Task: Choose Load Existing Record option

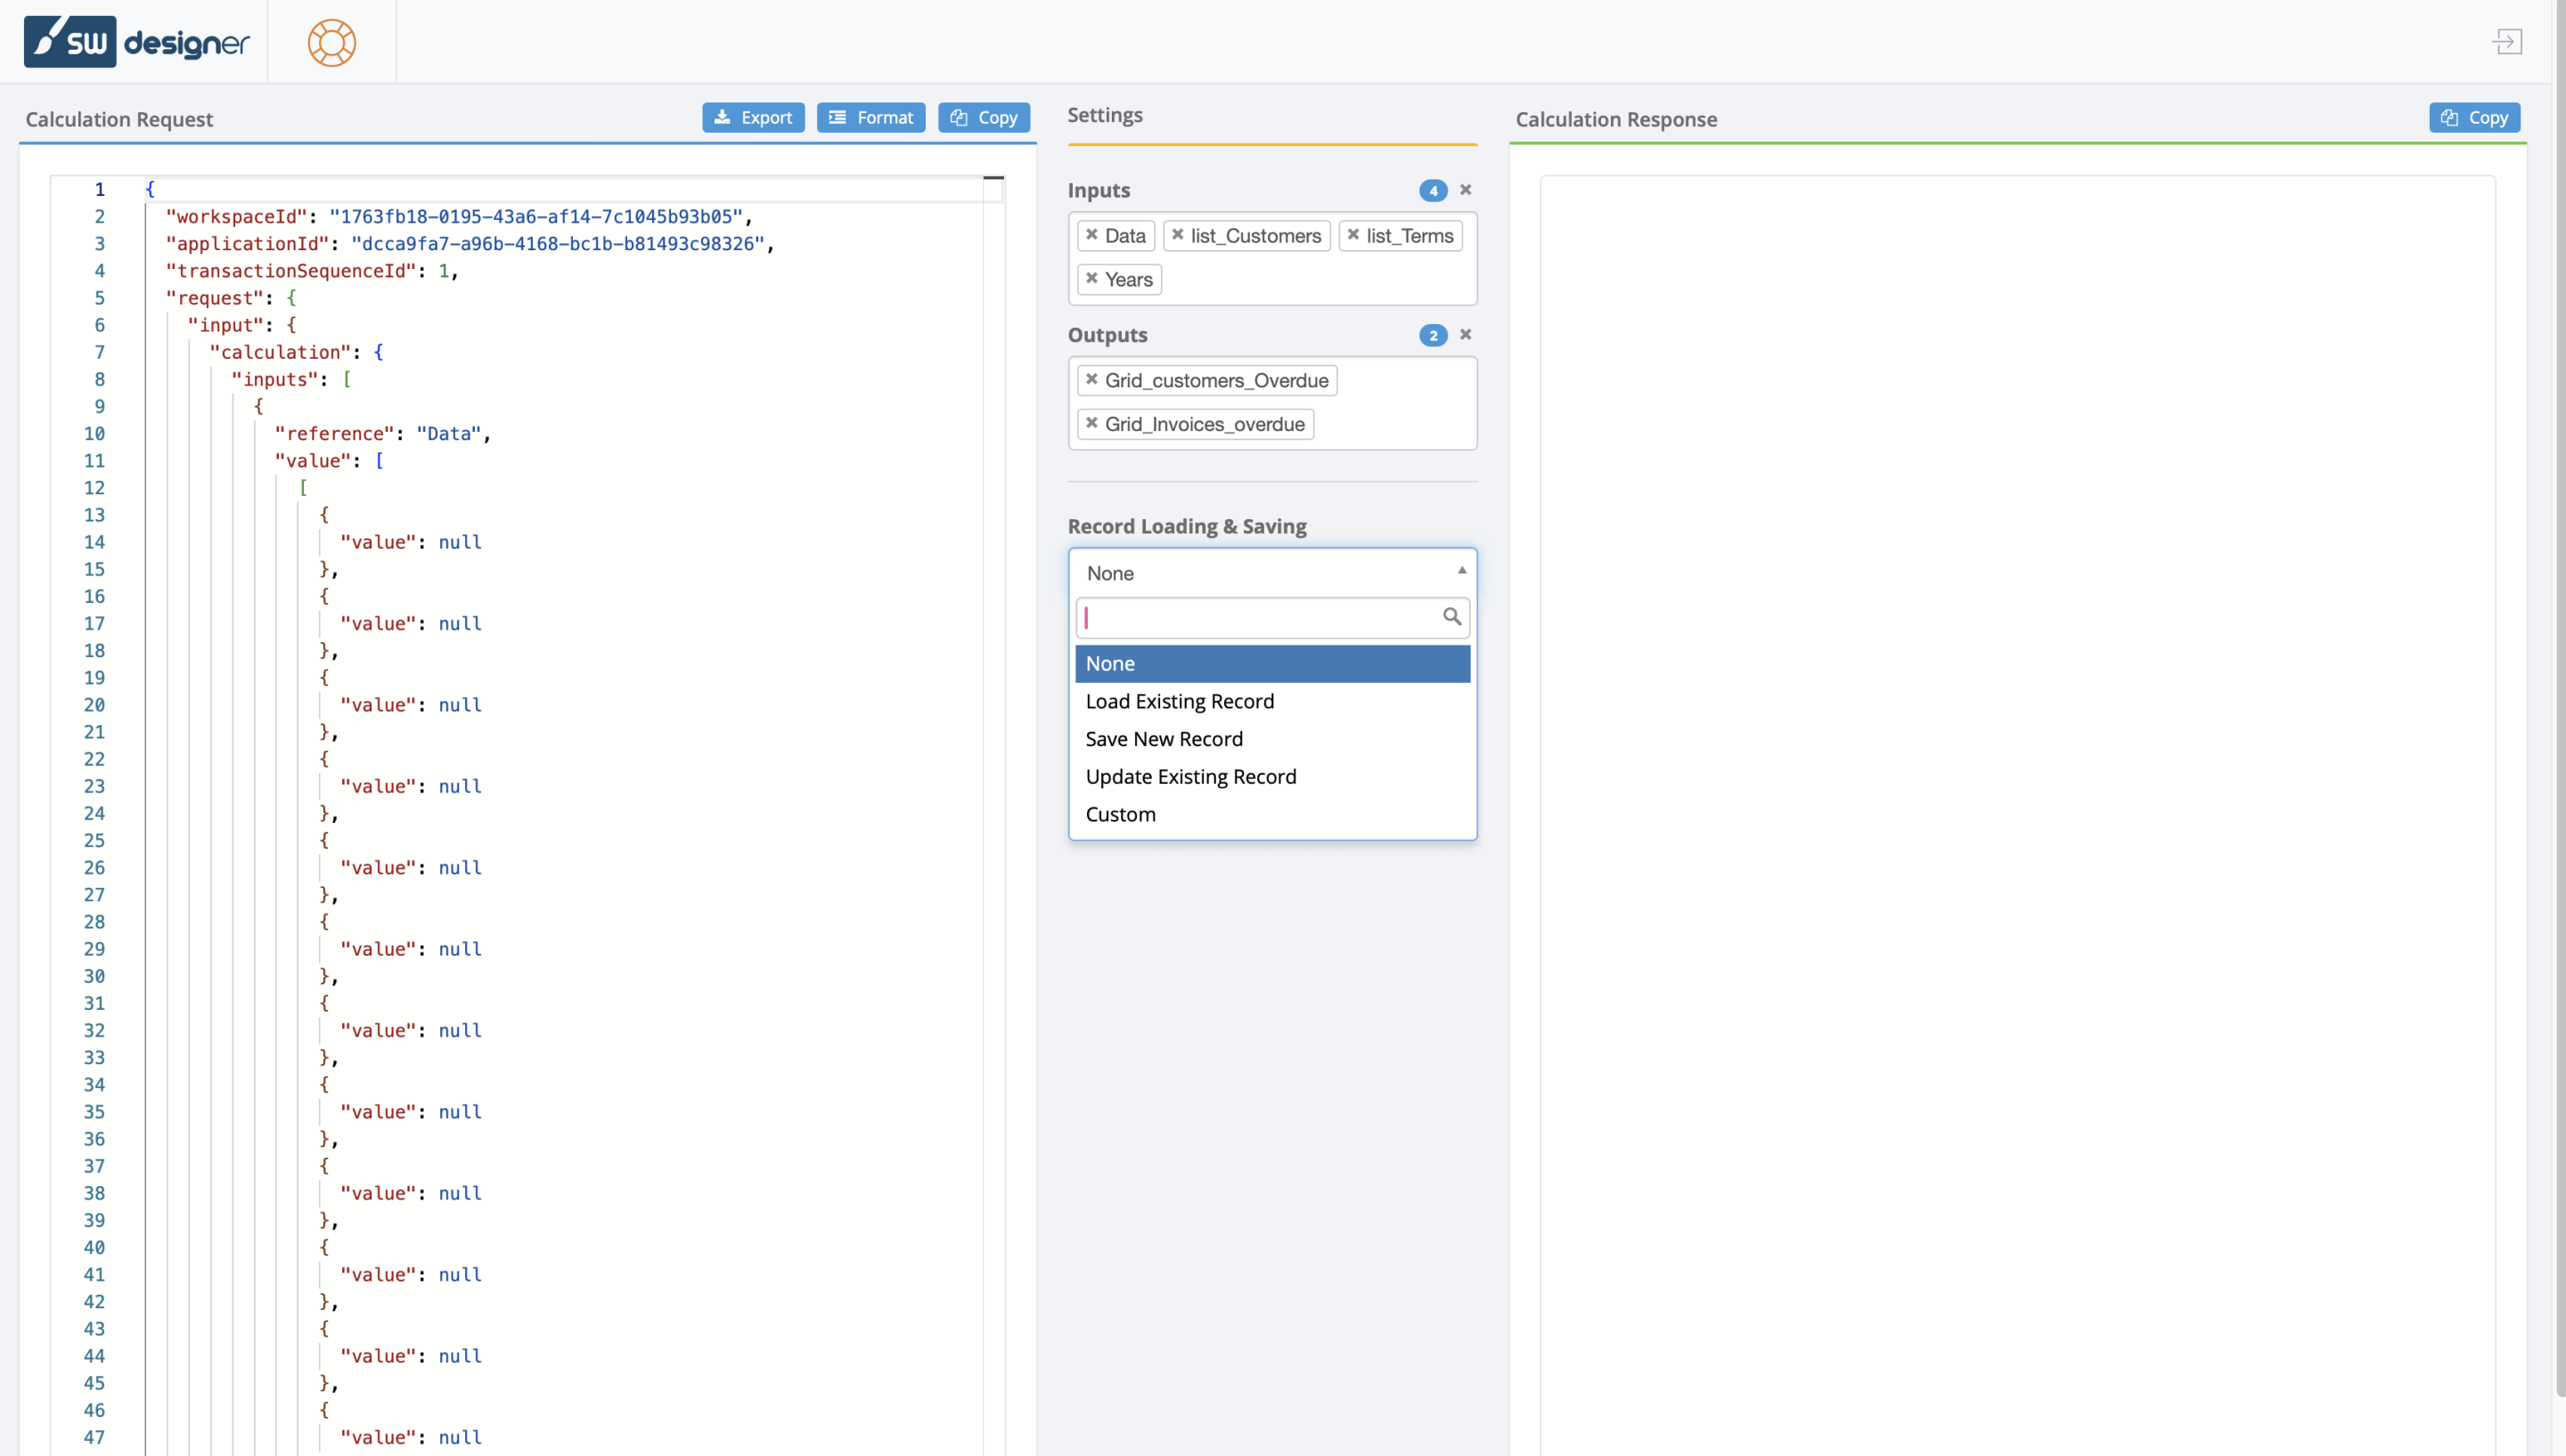Action: 1179,701
